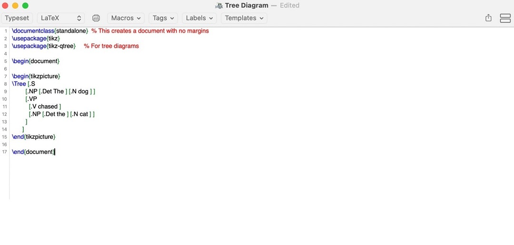Viewport: 514px width, 245px height.
Task: Click on \documentclass in line 1
Action: 33,31
